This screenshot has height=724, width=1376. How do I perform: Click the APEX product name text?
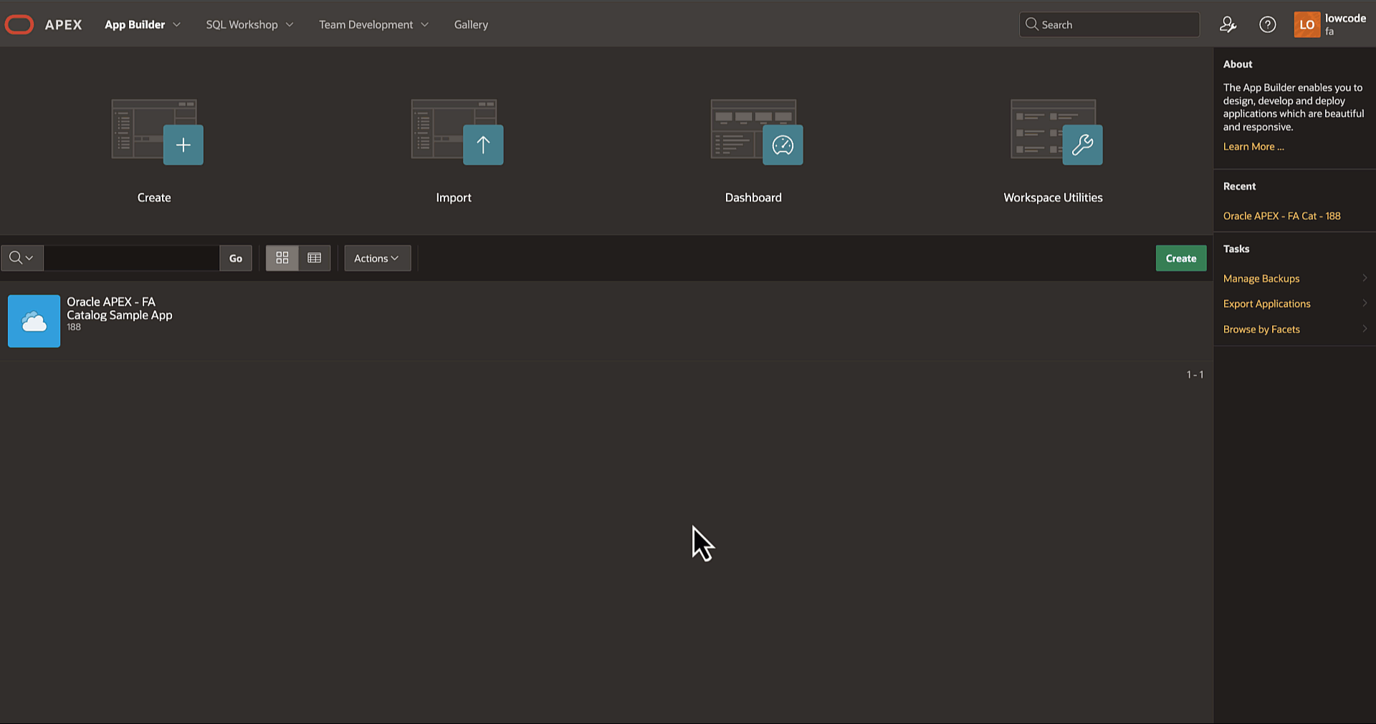63,24
